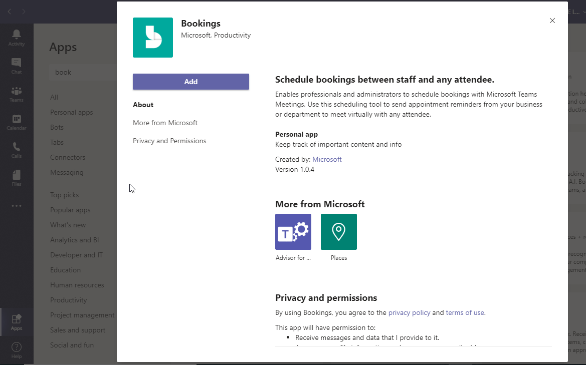
Task: Open Files in the left rail
Action: pos(17,178)
